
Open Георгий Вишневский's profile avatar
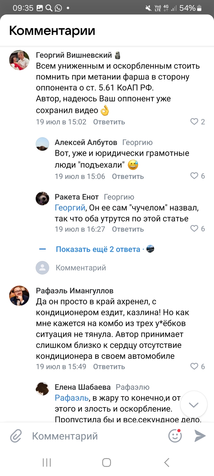click(x=19, y=60)
